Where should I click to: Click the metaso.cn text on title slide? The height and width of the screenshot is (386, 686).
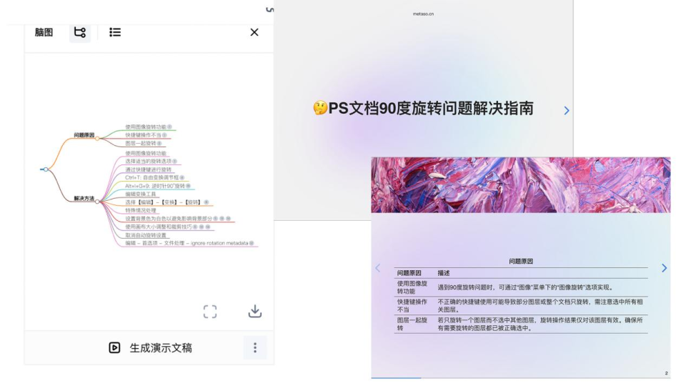[x=423, y=14]
